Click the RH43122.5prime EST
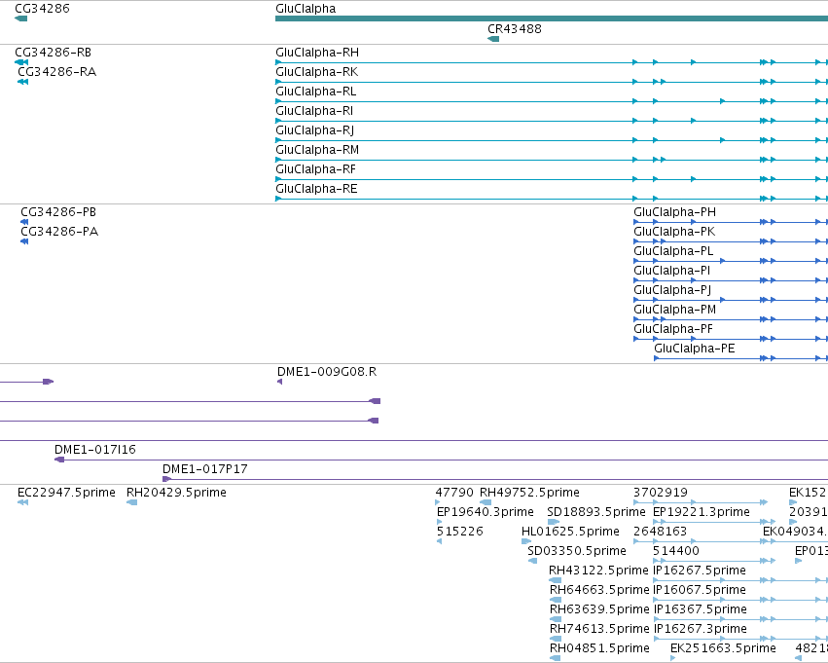 coord(555,581)
